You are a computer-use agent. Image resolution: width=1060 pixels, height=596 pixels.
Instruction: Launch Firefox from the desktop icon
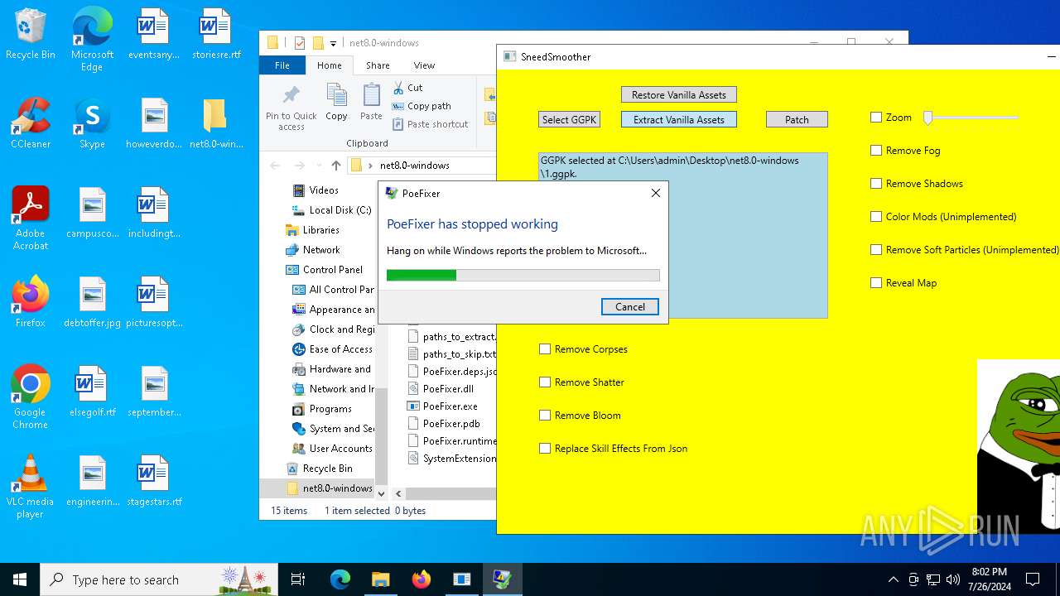(31, 302)
